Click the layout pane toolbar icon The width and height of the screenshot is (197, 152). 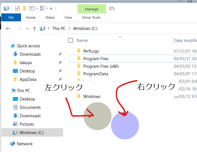(x=43, y=8)
